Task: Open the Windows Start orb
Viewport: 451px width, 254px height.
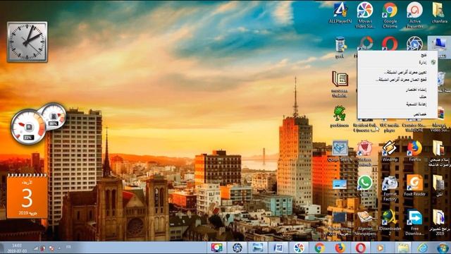Action: pyautogui.click(x=443, y=248)
